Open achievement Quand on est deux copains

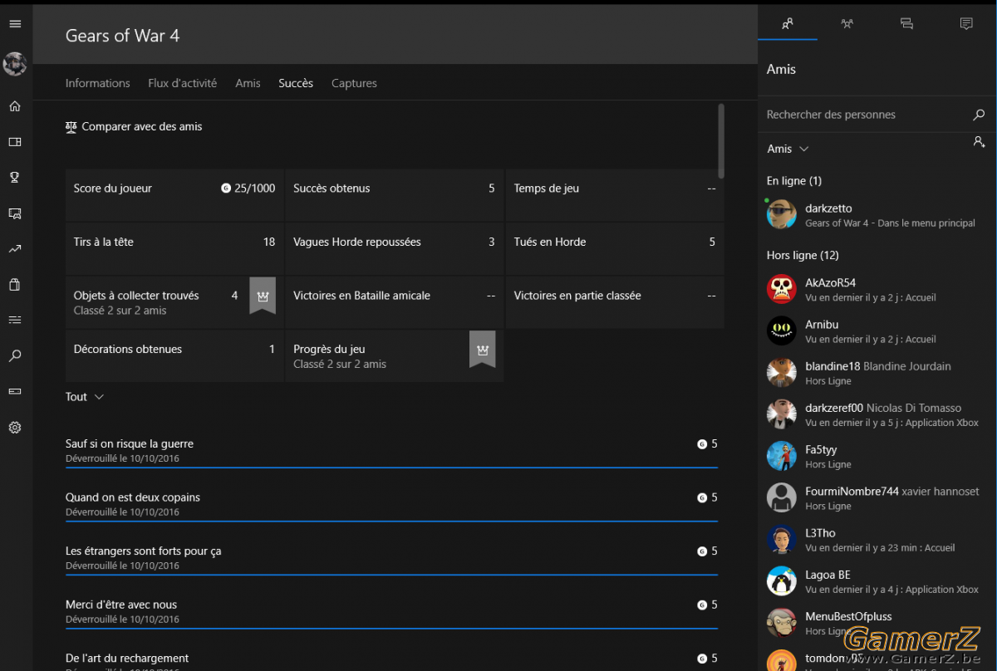click(x=391, y=504)
